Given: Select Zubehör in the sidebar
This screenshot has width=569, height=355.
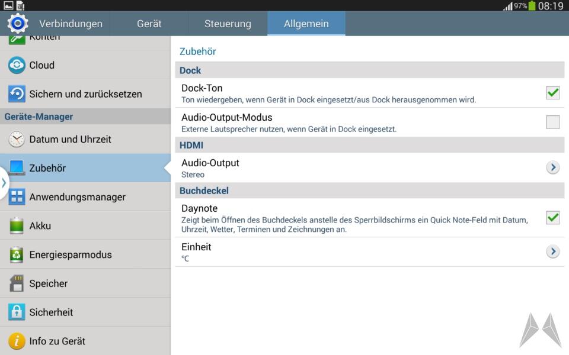Looking at the screenshot, I should tap(85, 167).
